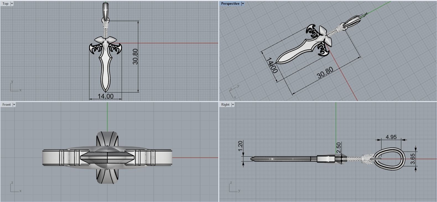Select the 1.20 thickness dimension text
437x202 pixels.
[x=240, y=145]
